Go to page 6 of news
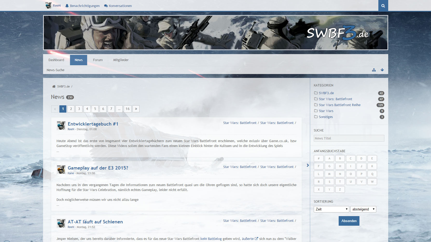431x242 pixels. 103,109
